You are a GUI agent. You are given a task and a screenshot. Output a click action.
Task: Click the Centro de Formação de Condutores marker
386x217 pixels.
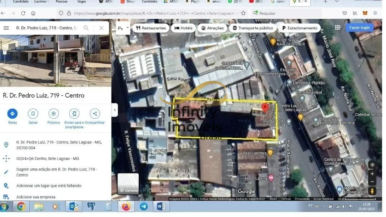(331, 169)
